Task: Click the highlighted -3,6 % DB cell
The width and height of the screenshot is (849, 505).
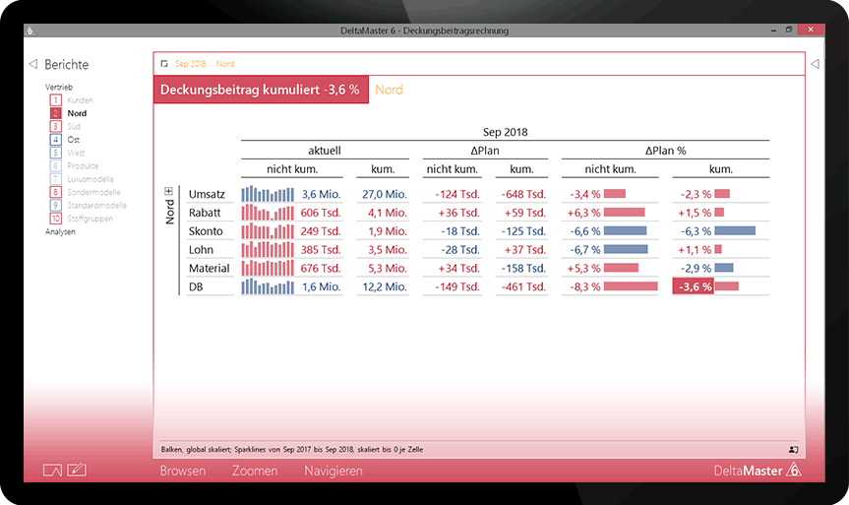Action: pos(693,286)
